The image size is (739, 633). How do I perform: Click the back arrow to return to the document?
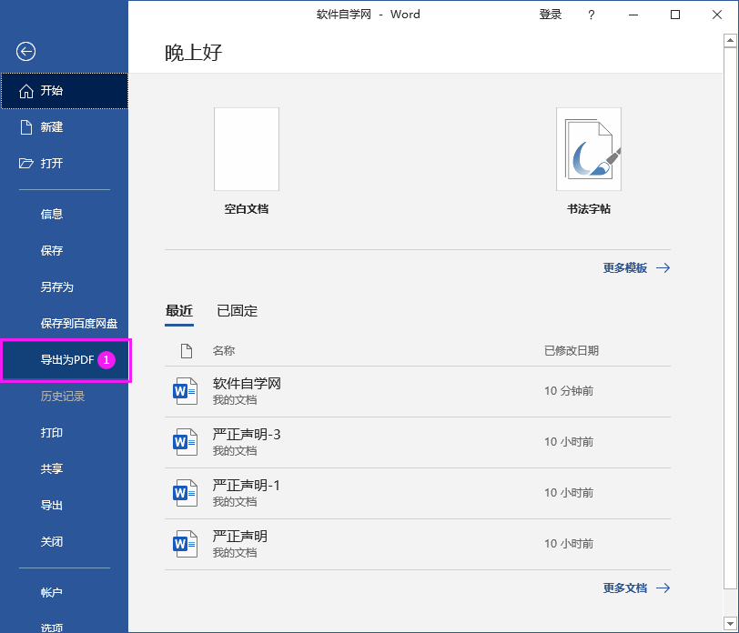click(25, 52)
